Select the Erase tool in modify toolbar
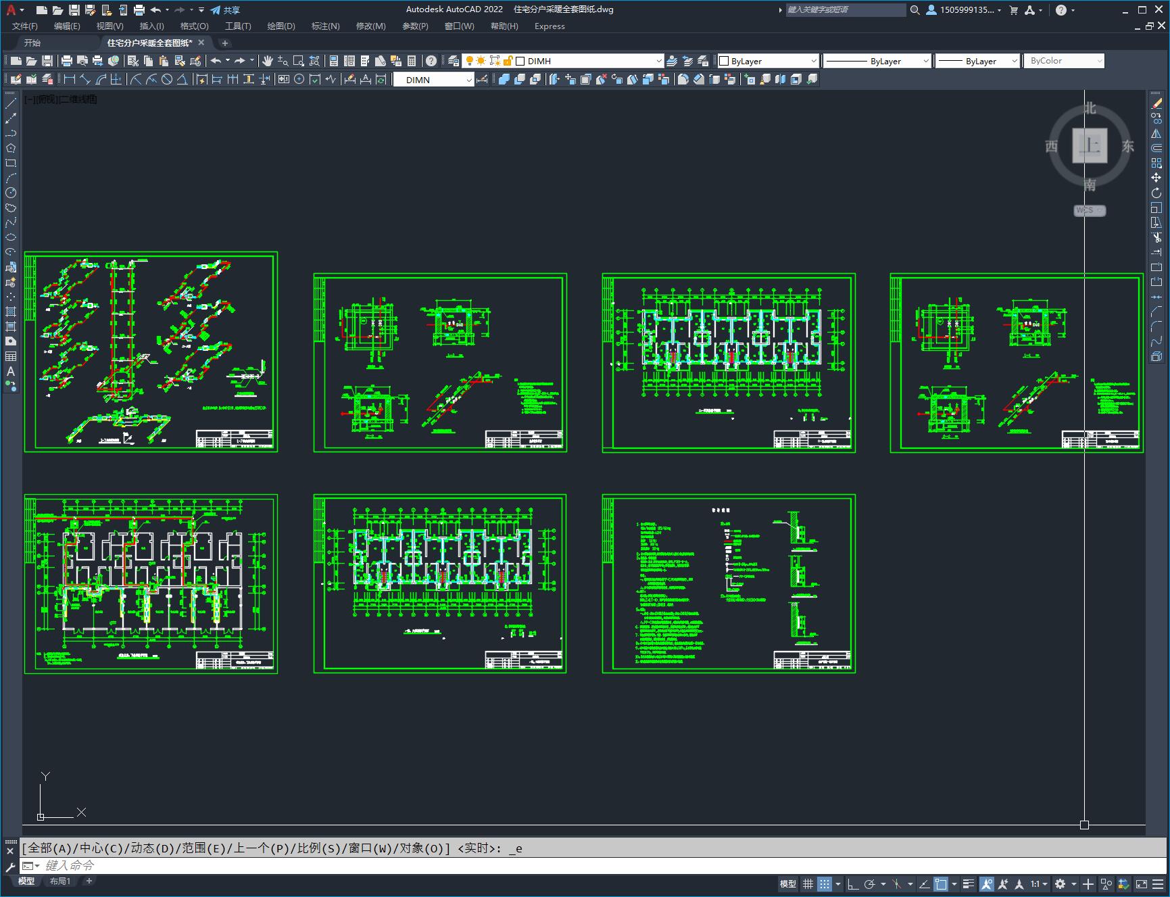The image size is (1170, 897). 1156,103
